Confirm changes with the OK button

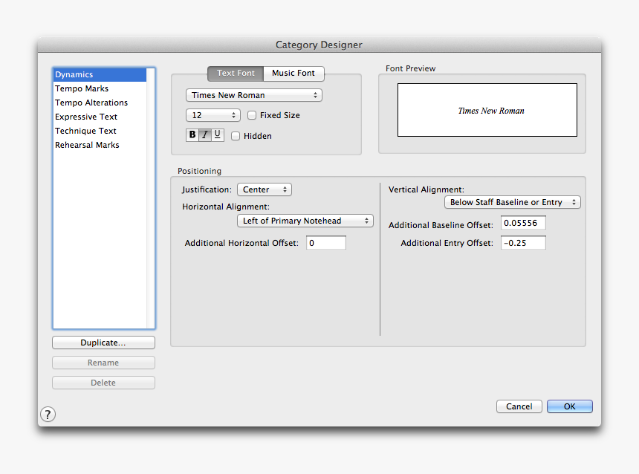[x=569, y=406]
